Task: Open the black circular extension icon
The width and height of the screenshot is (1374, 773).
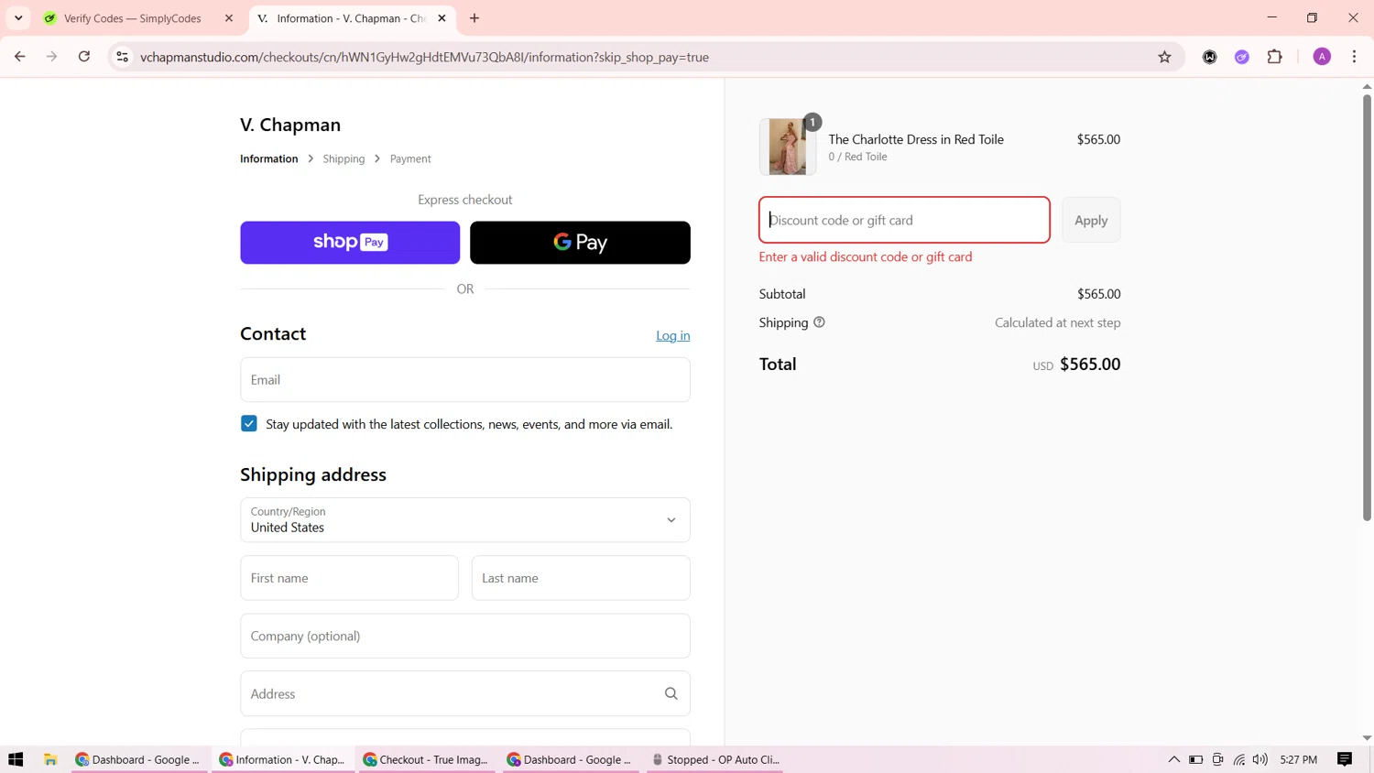Action: (1209, 57)
